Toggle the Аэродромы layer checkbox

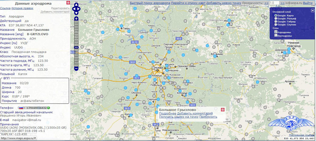point(276,32)
